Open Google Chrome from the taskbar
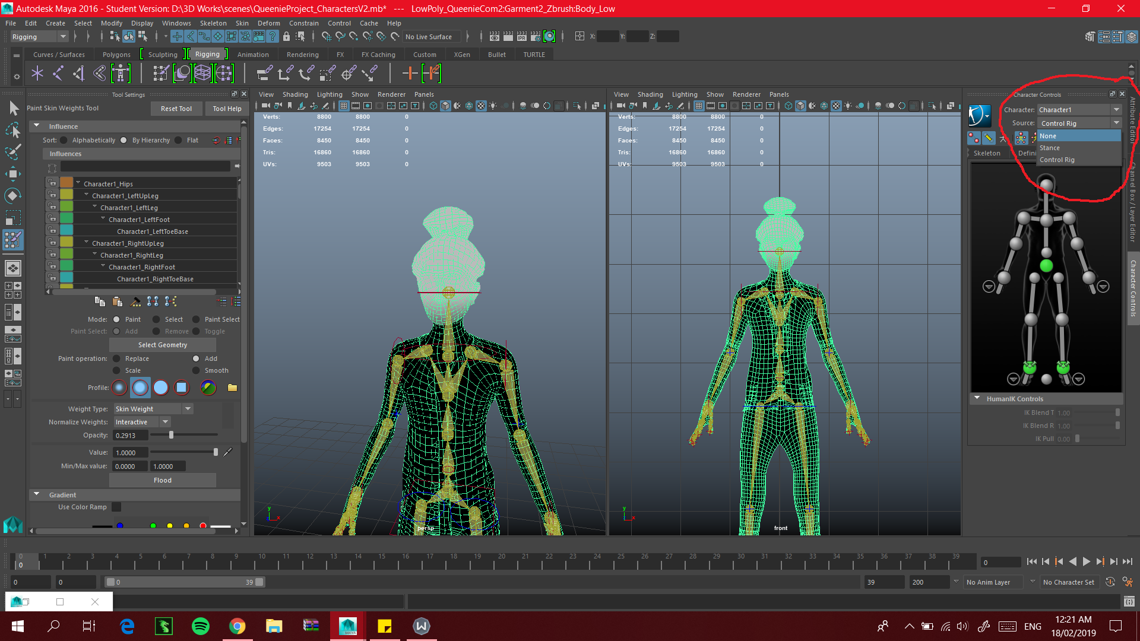 click(x=237, y=626)
